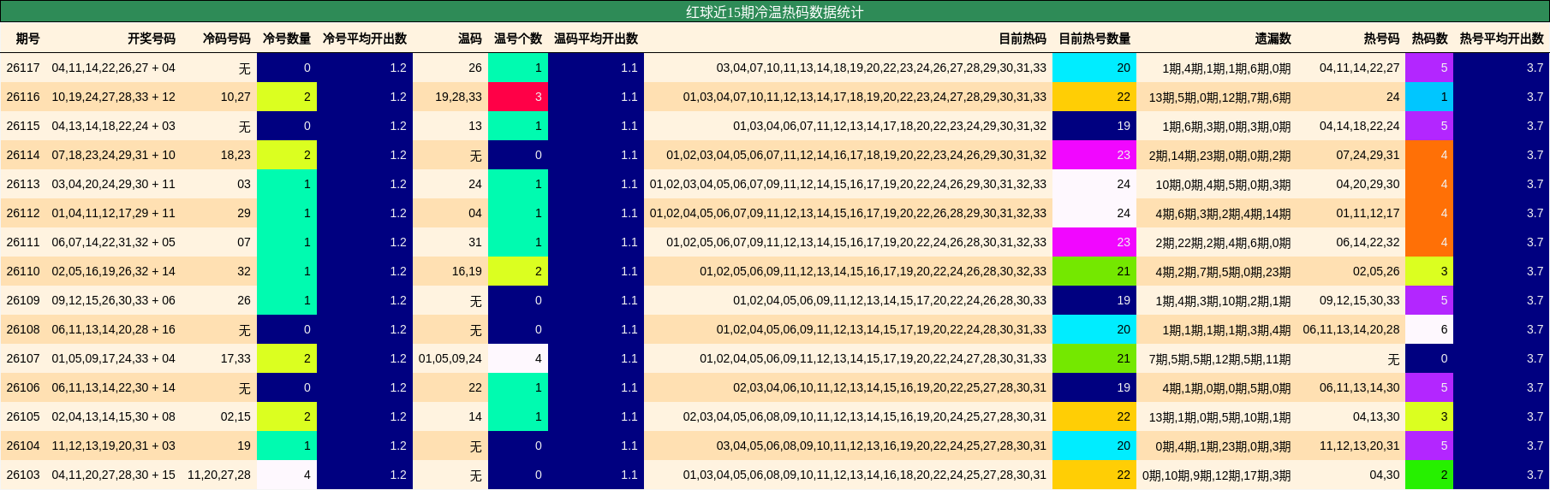The image size is (1550, 490).
Task: Click cold numbers cell 11,20,27,28
Action: [x=219, y=475]
